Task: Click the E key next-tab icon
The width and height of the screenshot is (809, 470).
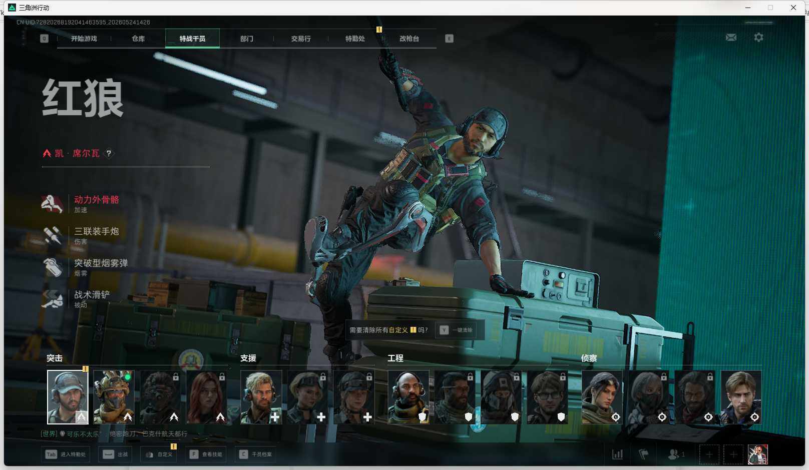Action: click(449, 39)
